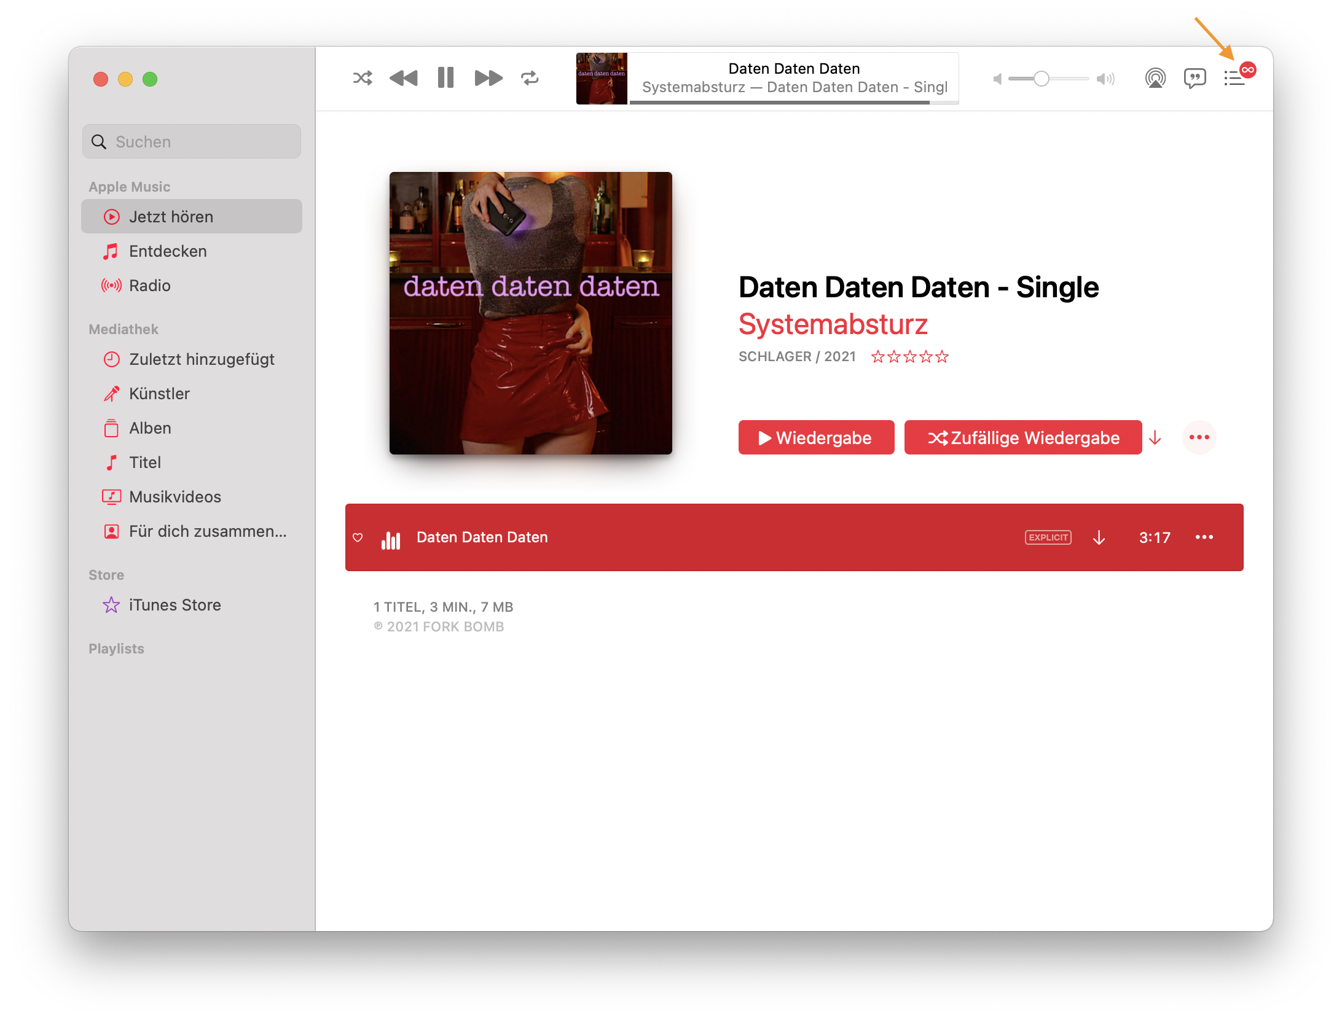
Task: Open iTunes Store from sidebar
Action: click(x=175, y=605)
